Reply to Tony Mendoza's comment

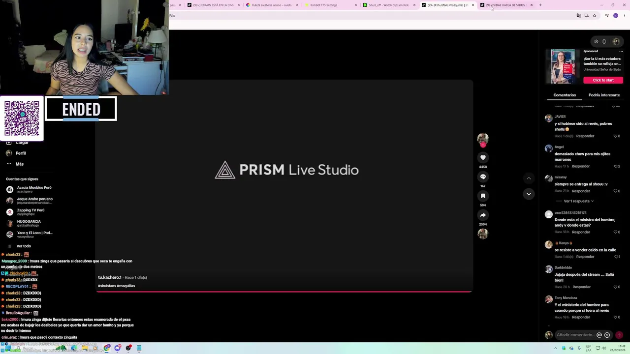(x=581, y=317)
